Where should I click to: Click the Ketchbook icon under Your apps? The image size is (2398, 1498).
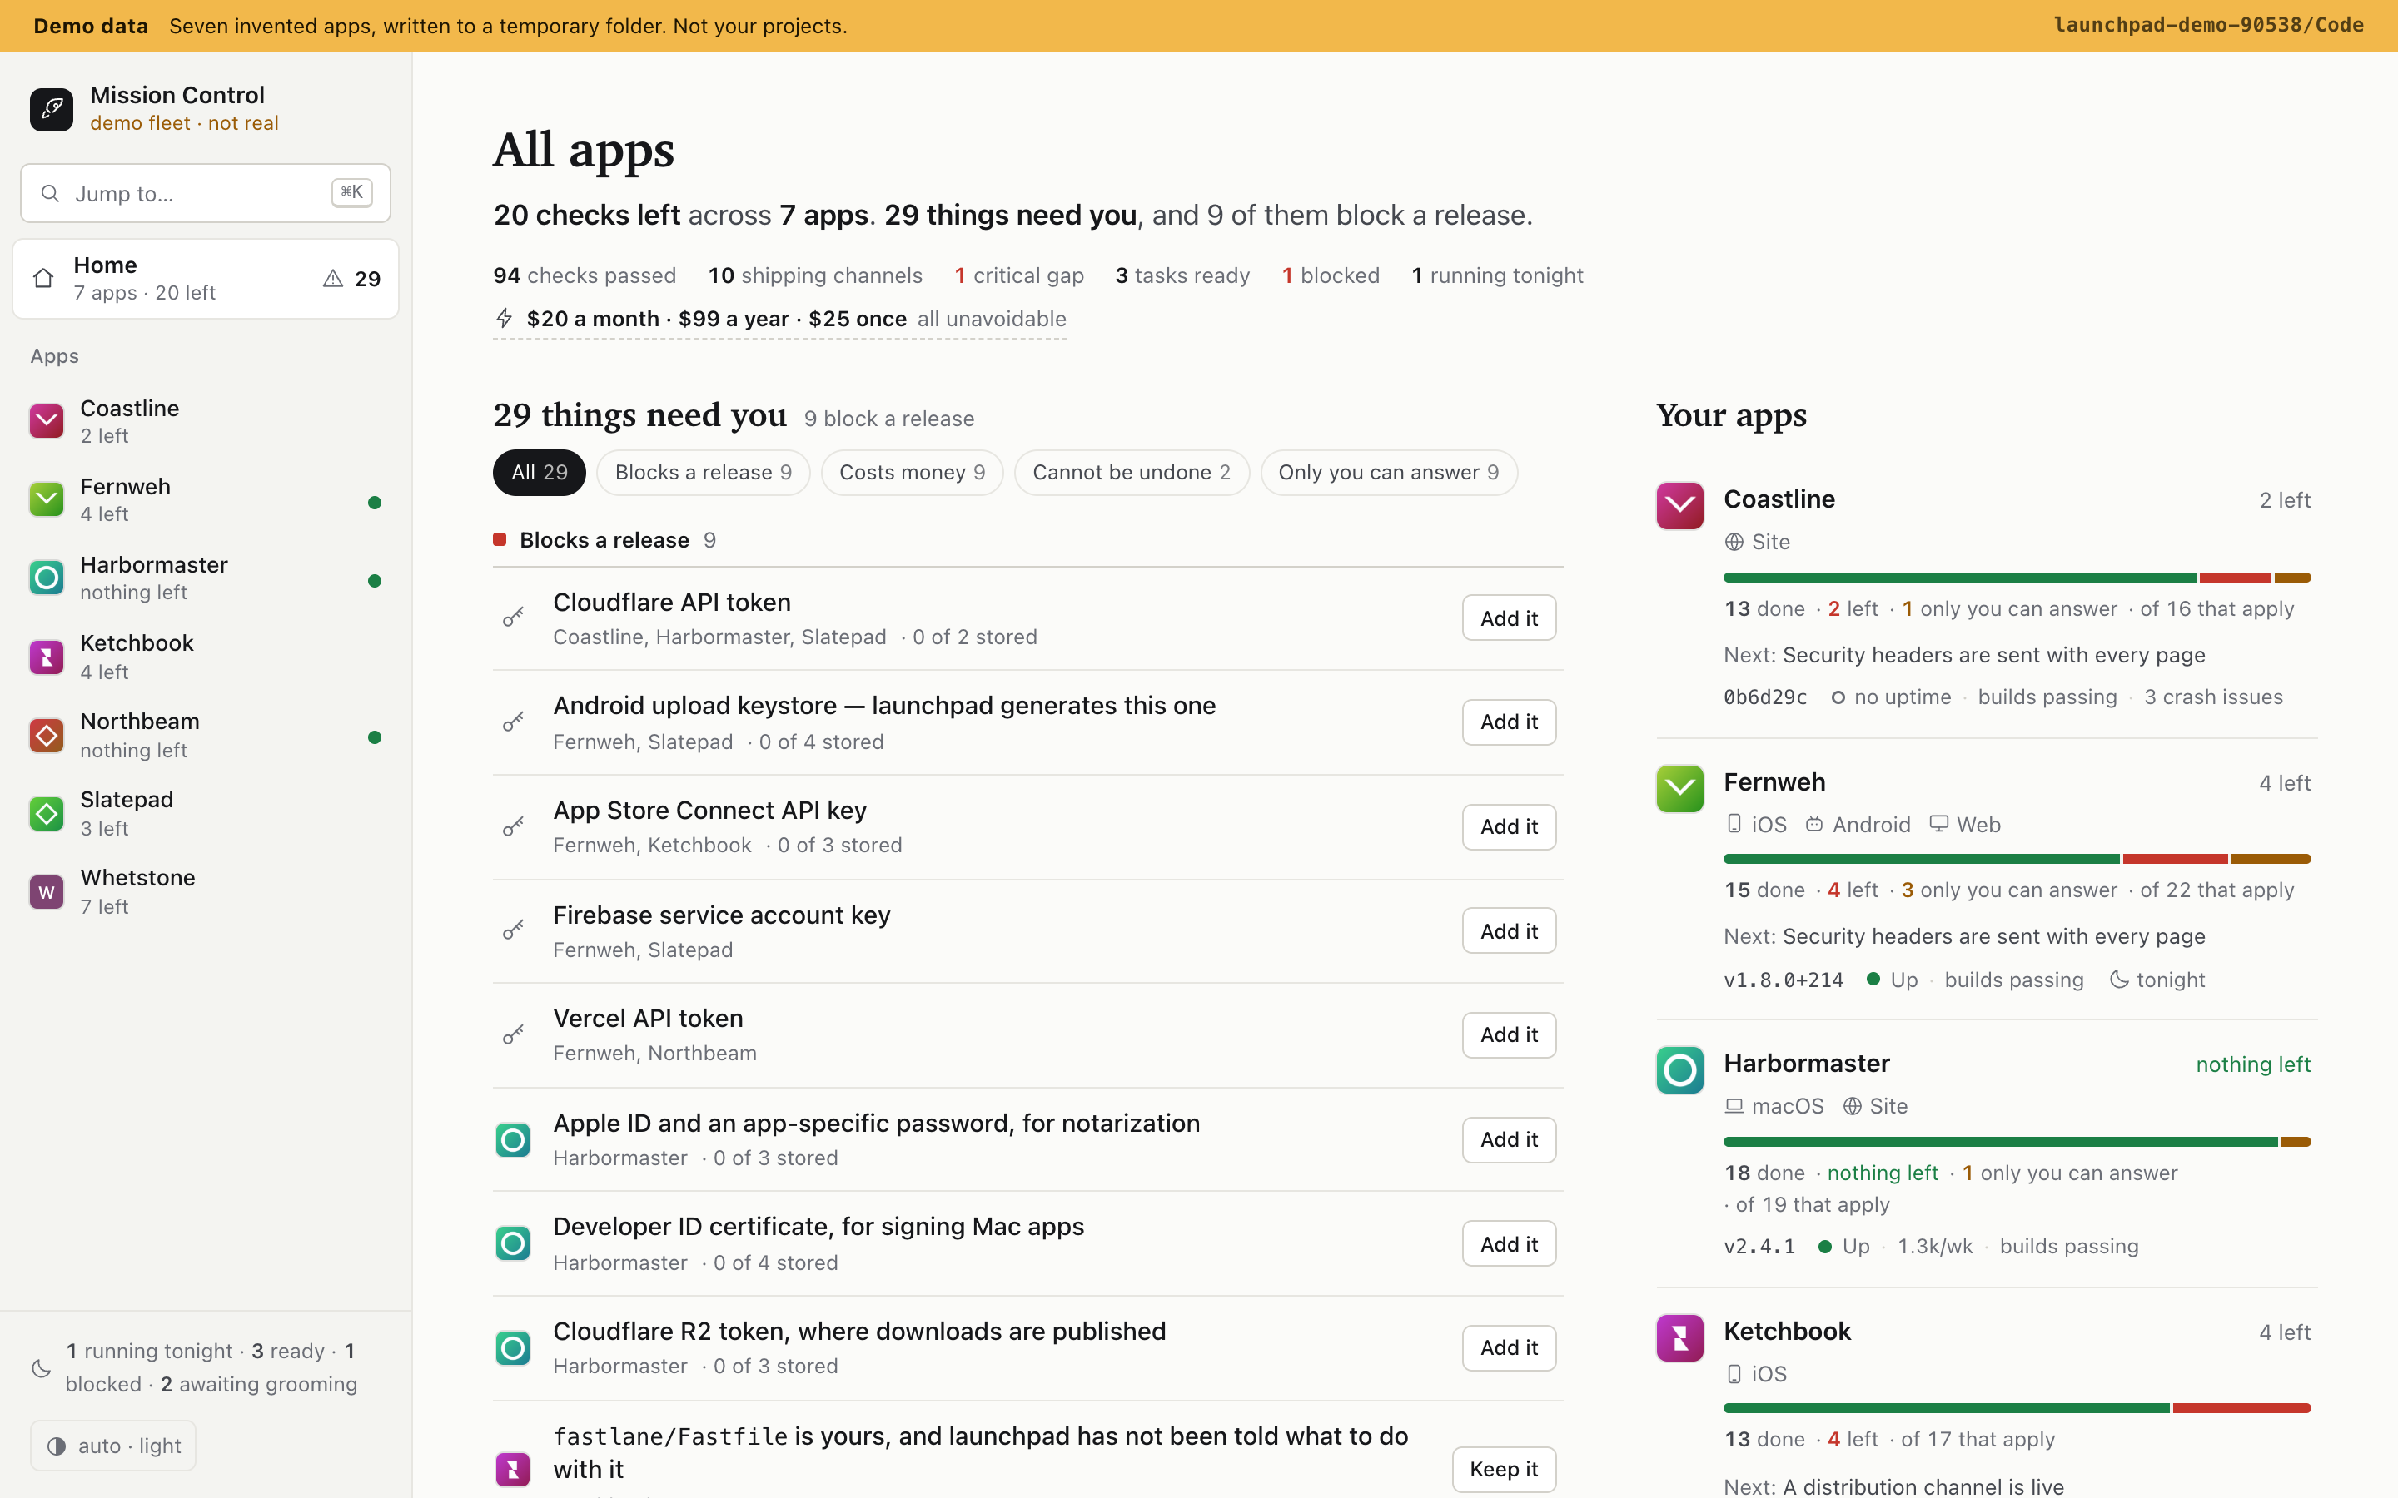coord(1679,1338)
